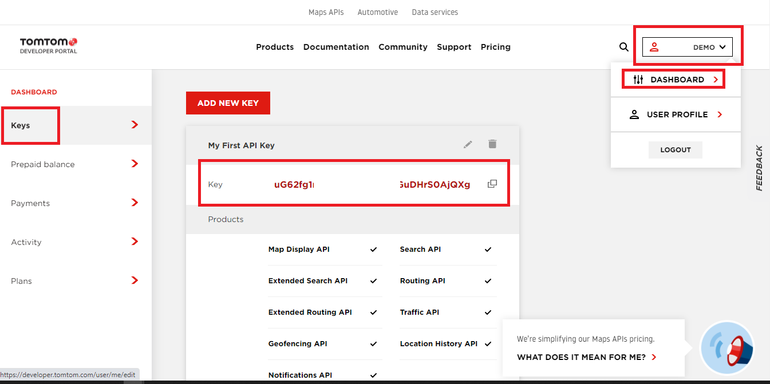Copy the API key to clipboard
The image size is (770, 384).
(x=492, y=184)
